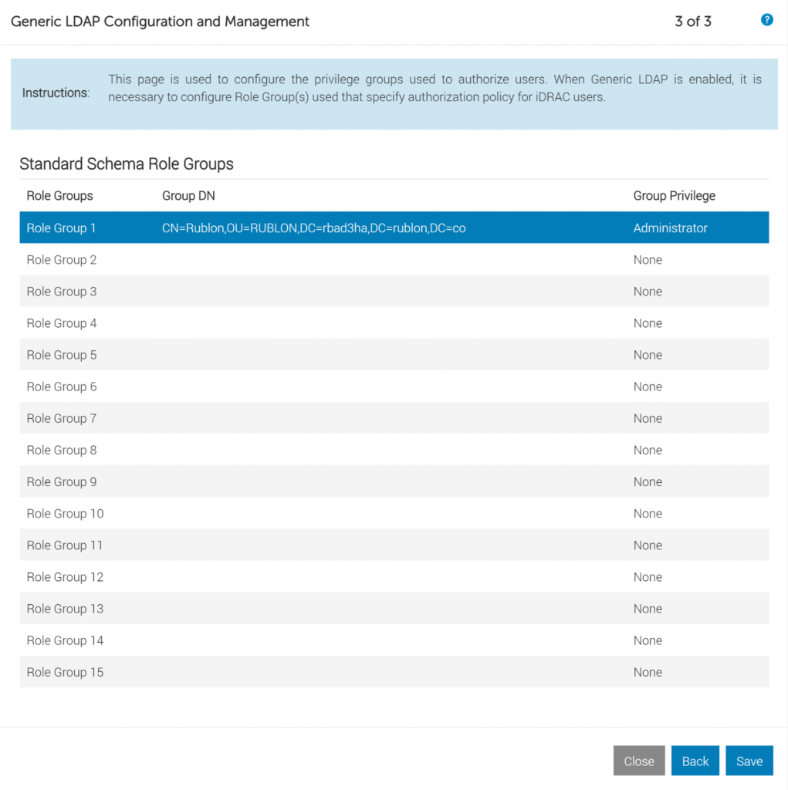Viewport: 788px width, 790px height.
Task: Open help using the question mark icon
Action: [766, 20]
